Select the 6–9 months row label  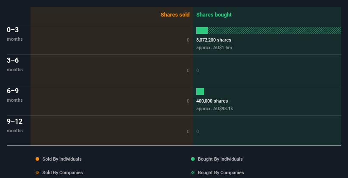pyautogui.click(x=15, y=95)
